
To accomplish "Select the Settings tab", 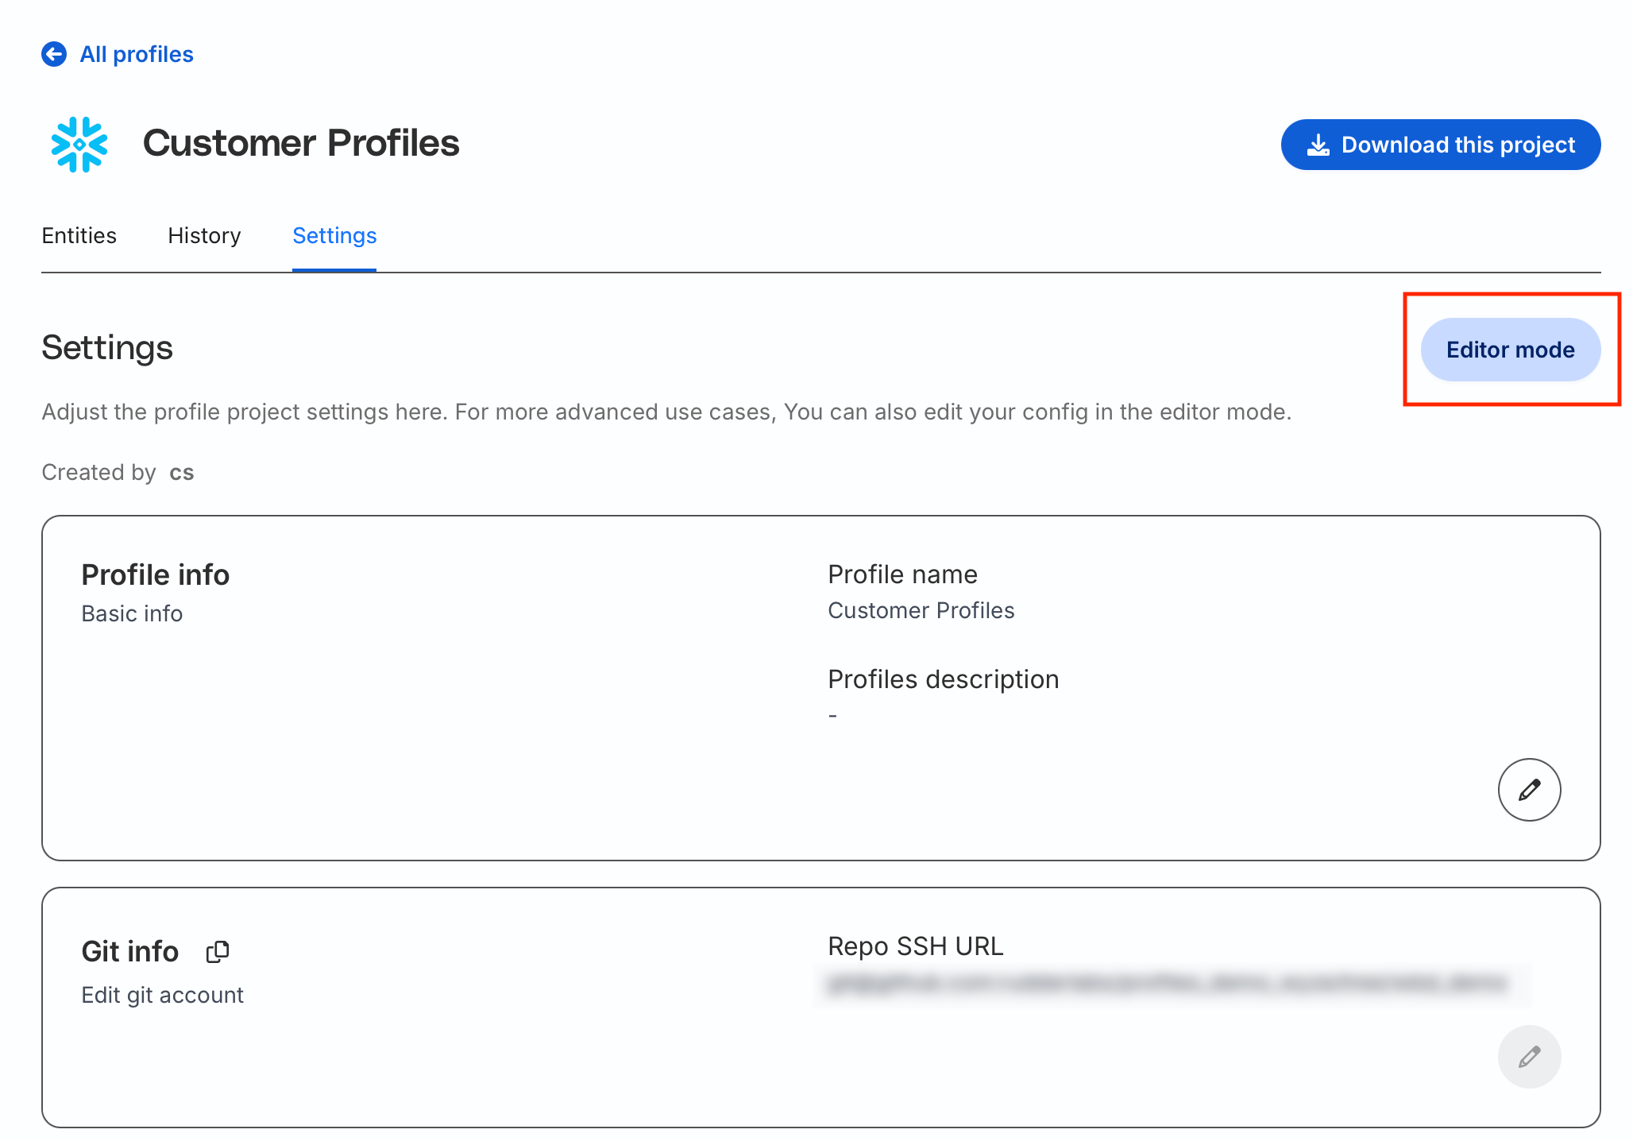I will 334,235.
